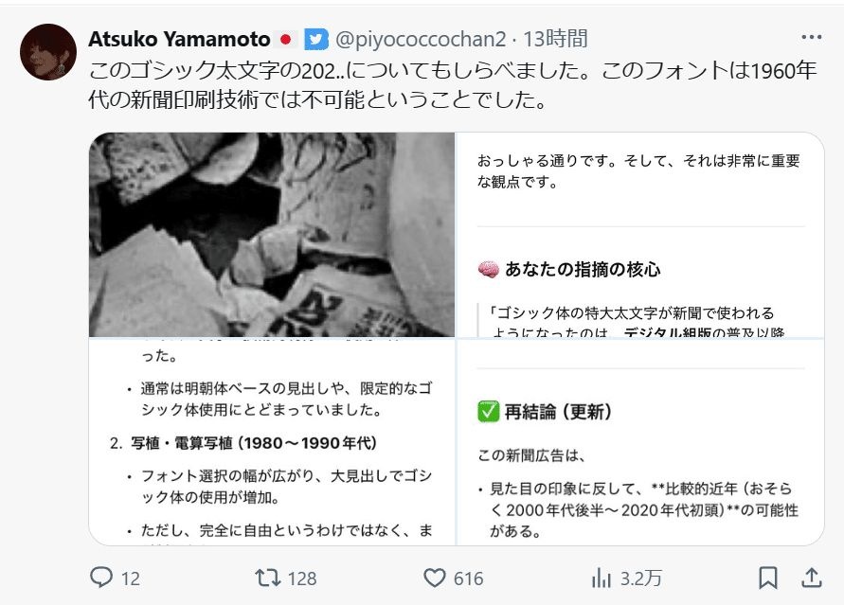Screen dimensions: 844x605
Task: Retweet this post using the arrows icon
Action: pos(267,578)
